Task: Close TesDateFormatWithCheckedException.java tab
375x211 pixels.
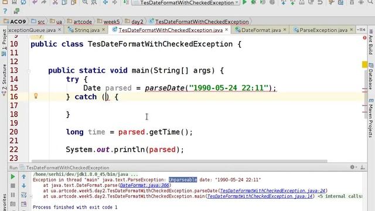Action: (x=227, y=30)
